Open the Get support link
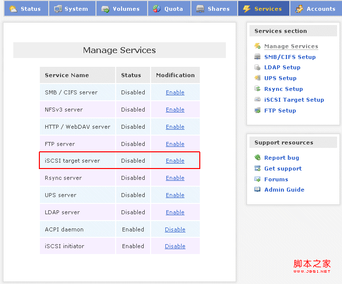The image size is (342, 284). click(x=283, y=169)
